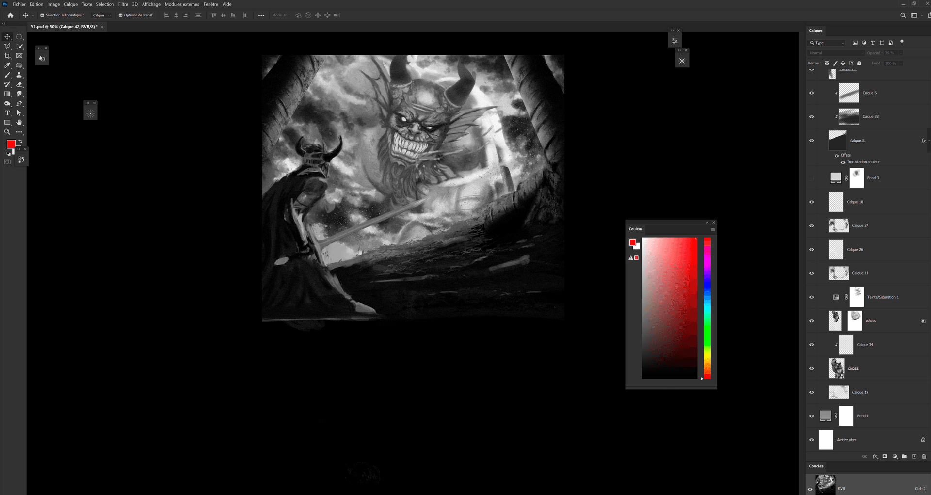
Task: Open the Fichier menu
Action: coord(19,4)
